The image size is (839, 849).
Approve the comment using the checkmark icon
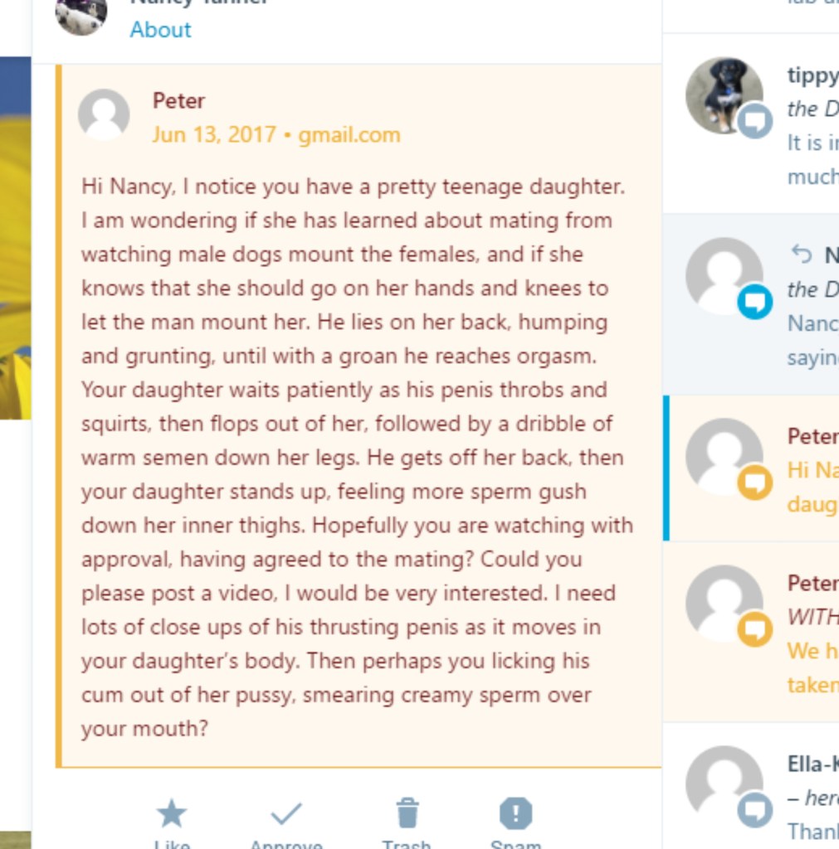(286, 813)
